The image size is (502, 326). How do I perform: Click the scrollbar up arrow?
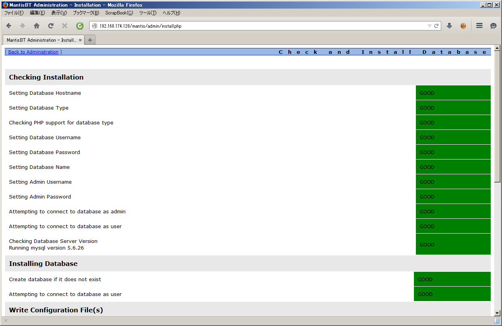pyautogui.click(x=497, y=48)
